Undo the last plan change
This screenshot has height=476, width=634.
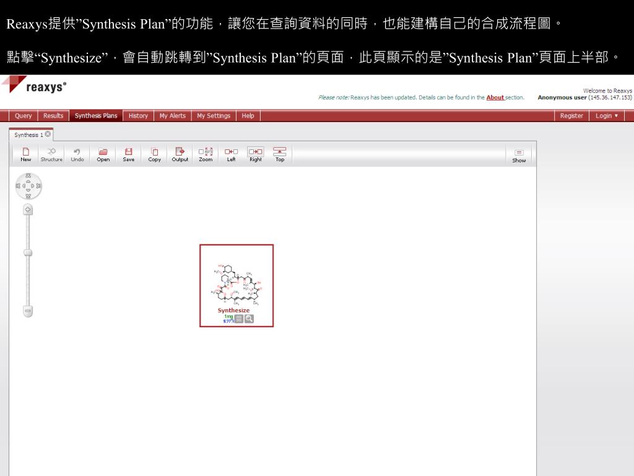[x=77, y=154]
